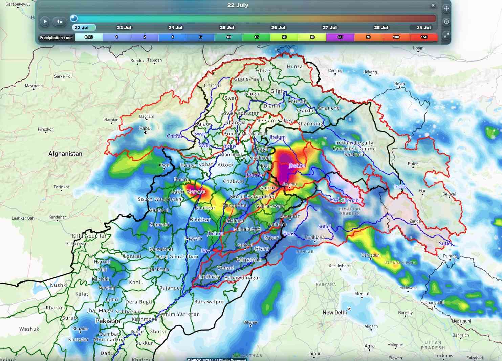
Task: Click the 15 mm legend swatch
Action: pyautogui.click(x=256, y=37)
